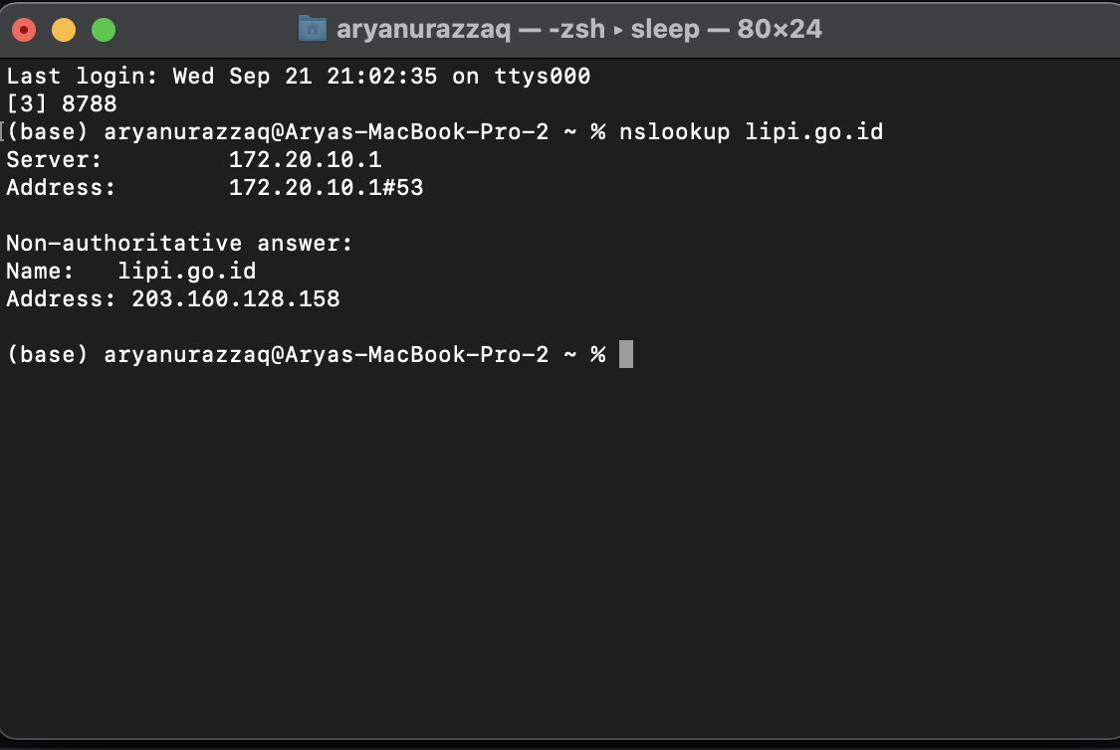This screenshot has height=750, width=1120.
Task: Click the red close traffic light
Action: 25,30
